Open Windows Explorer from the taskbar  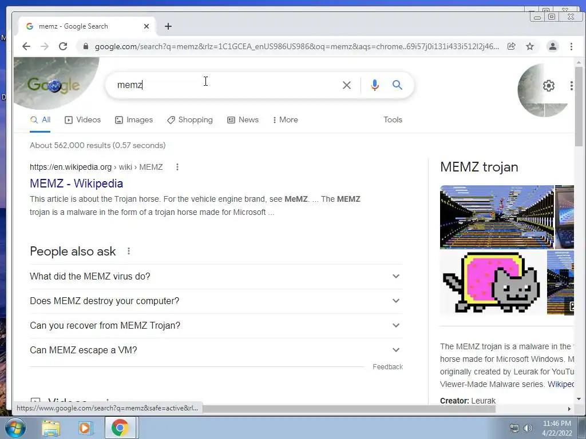(x=51, y=428)
